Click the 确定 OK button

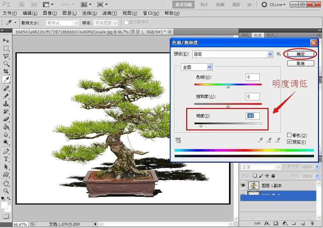pos(300,54)
